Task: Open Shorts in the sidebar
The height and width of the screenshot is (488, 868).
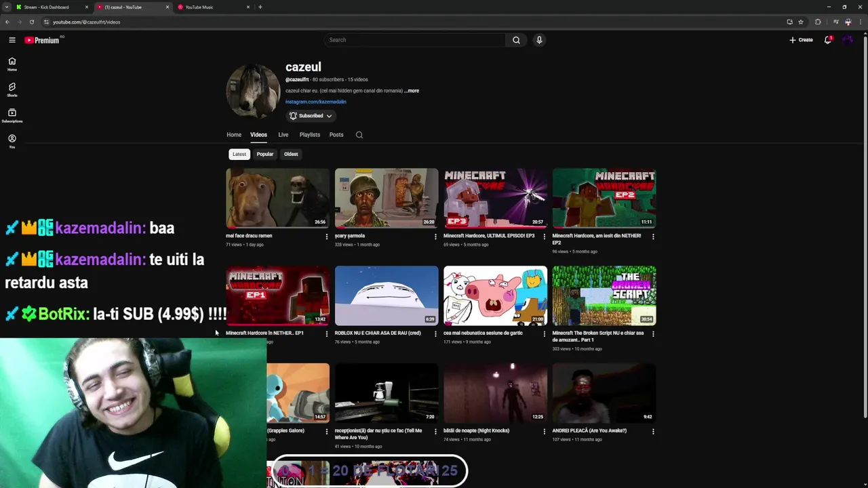Action: pos(12,90)
